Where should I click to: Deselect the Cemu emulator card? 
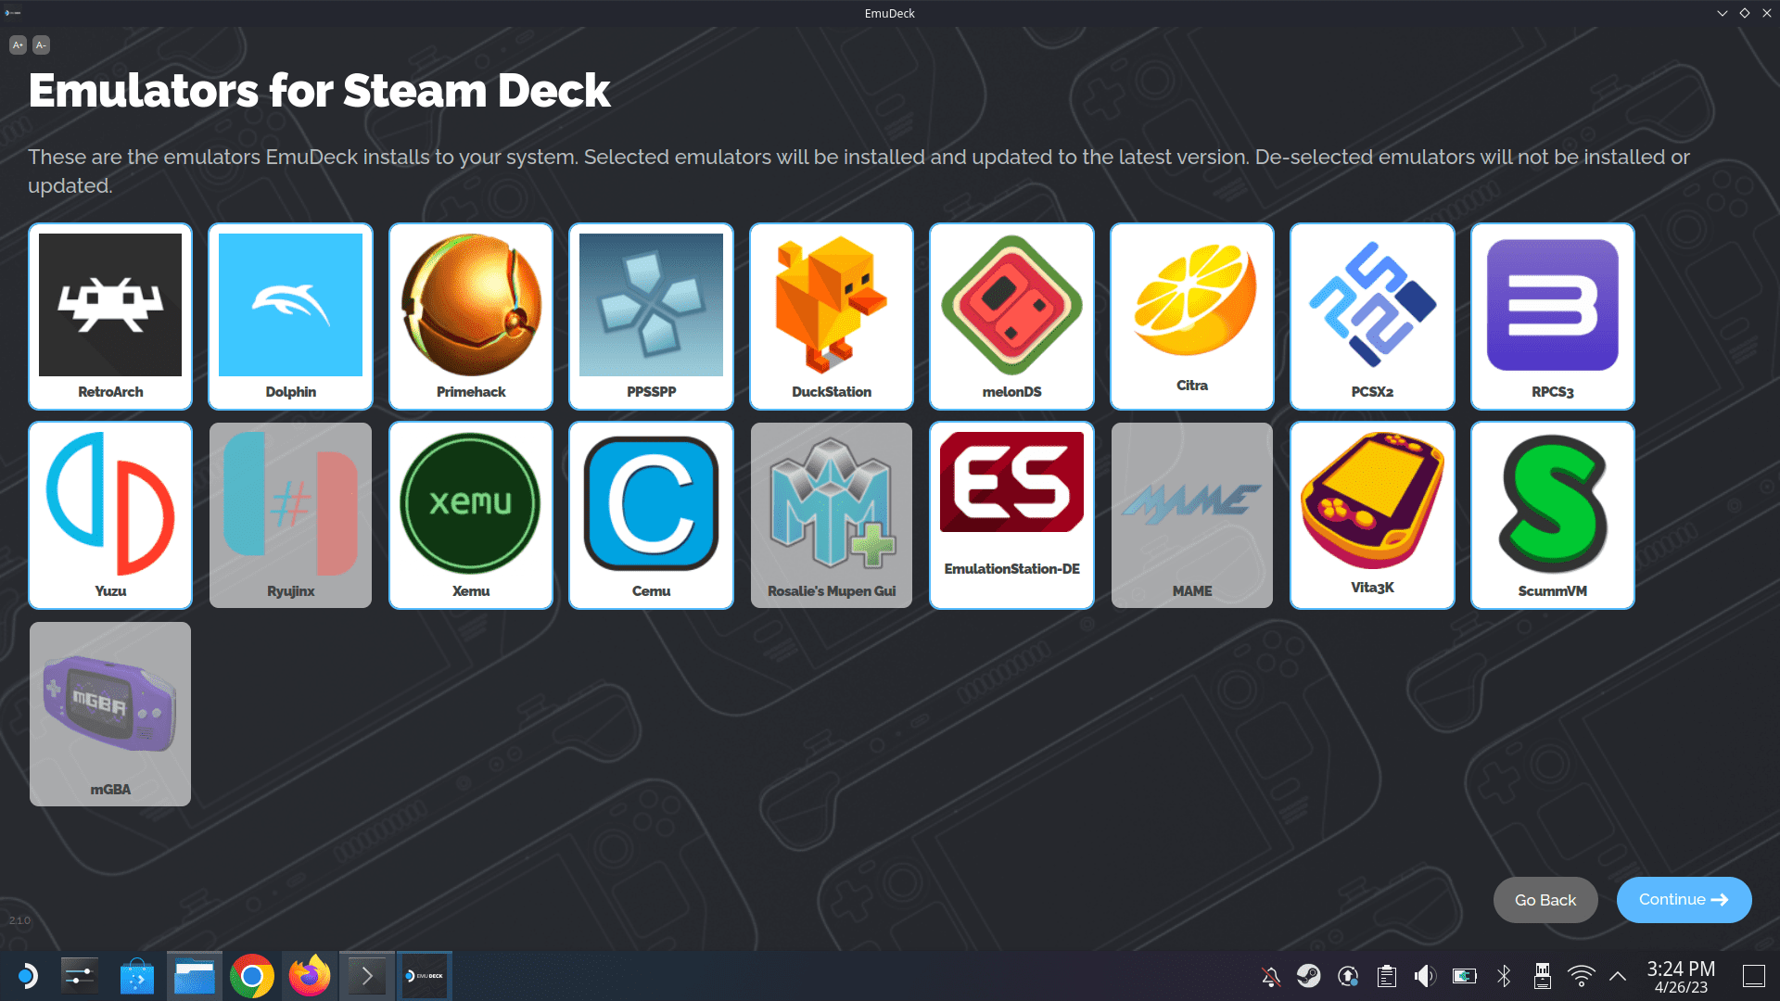[x=651, y=515]
